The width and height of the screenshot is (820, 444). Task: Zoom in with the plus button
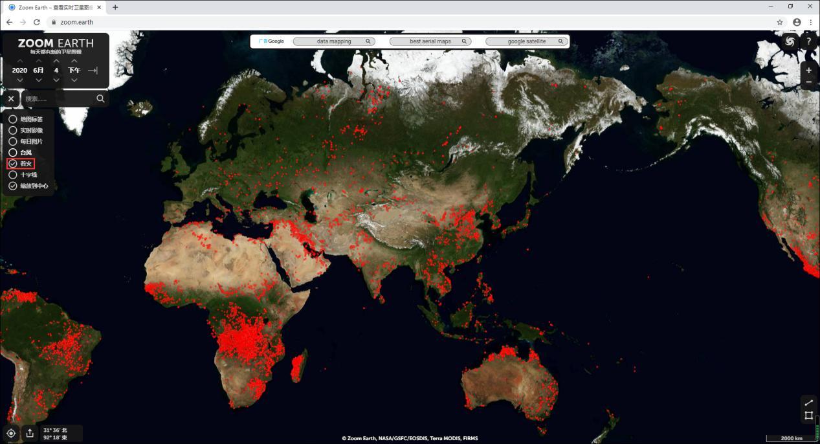pos(808,70)
